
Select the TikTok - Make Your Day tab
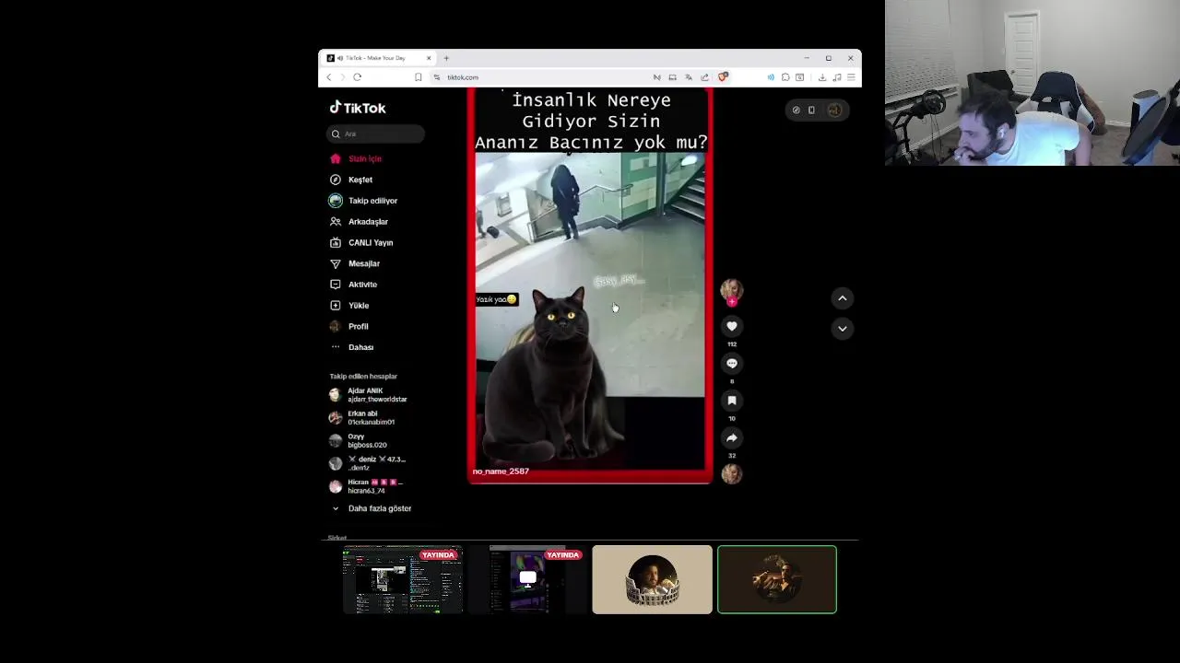pyautogui.click(x=379, y=58)
